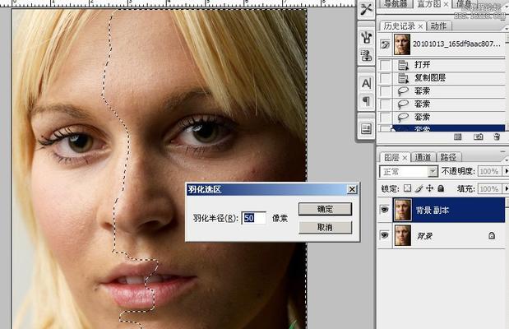Close the 历史记录 tab
Image resolution: width=509 pixels, height=329 pixels.
point(420,26)
